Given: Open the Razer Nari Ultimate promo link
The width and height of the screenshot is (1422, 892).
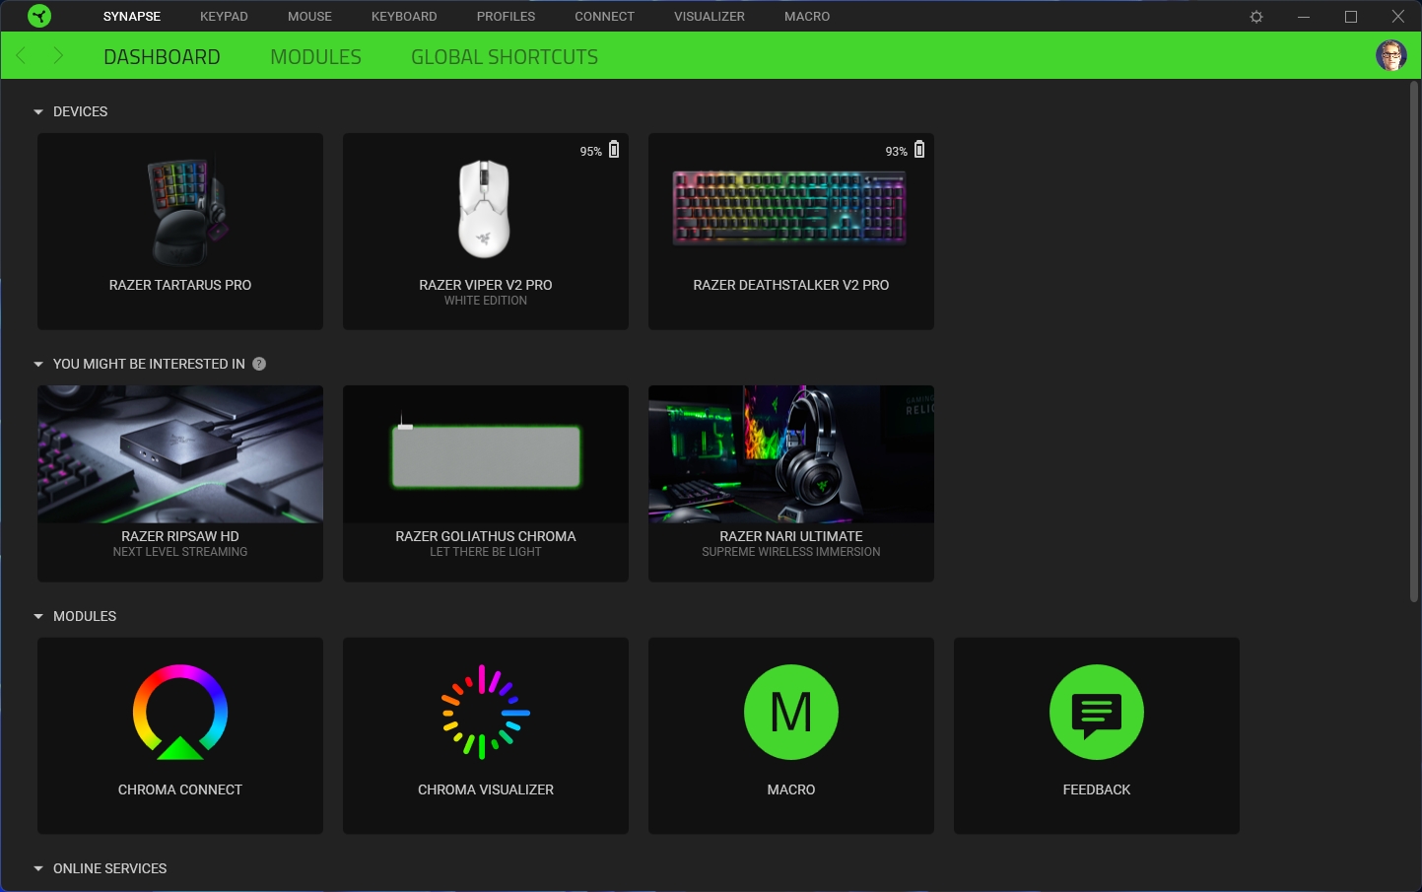Looking at the screenshot, I should 791,536.
